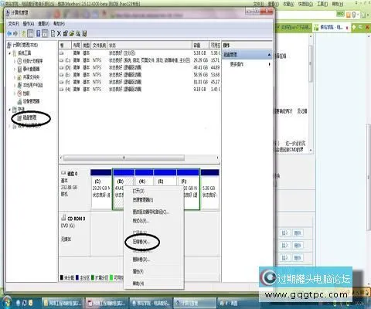The width and height of the screenshot is (371, 309).
Task: Click the 5.38 GB partition block at disk end
Action: click(209, 190)
